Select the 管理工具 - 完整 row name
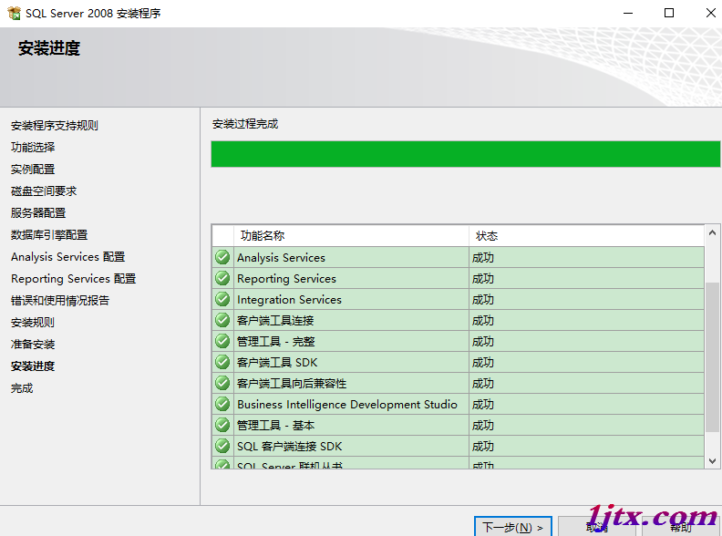Image resolution: width=722 pixels, height=536 pixels. pos(276,341)
